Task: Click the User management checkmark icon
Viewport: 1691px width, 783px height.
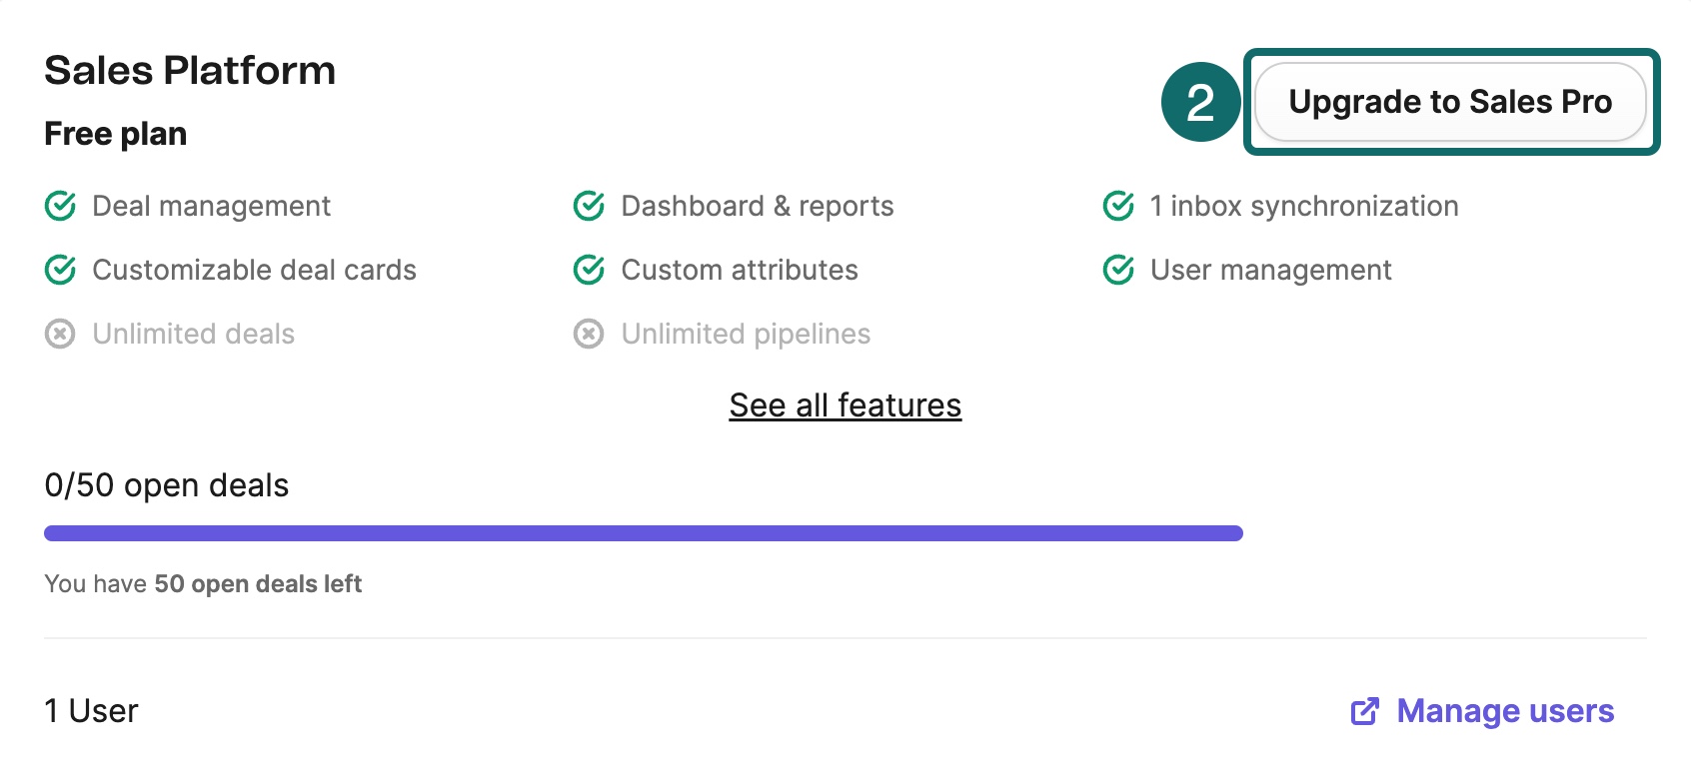Action: tap(1118, 270)
